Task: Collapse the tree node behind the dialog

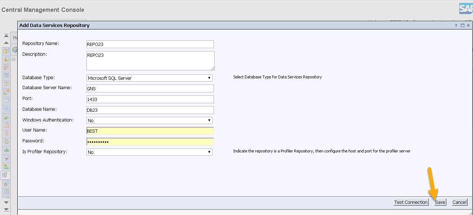Action: pos(13,59)
